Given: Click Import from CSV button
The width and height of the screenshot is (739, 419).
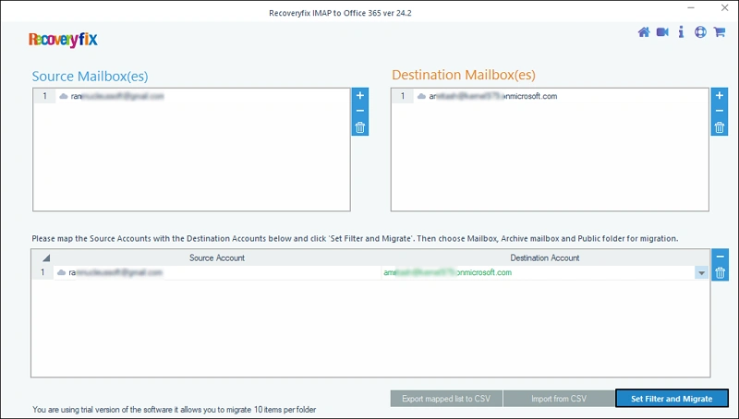Looking at the screenshot, I should click(559, 399).
